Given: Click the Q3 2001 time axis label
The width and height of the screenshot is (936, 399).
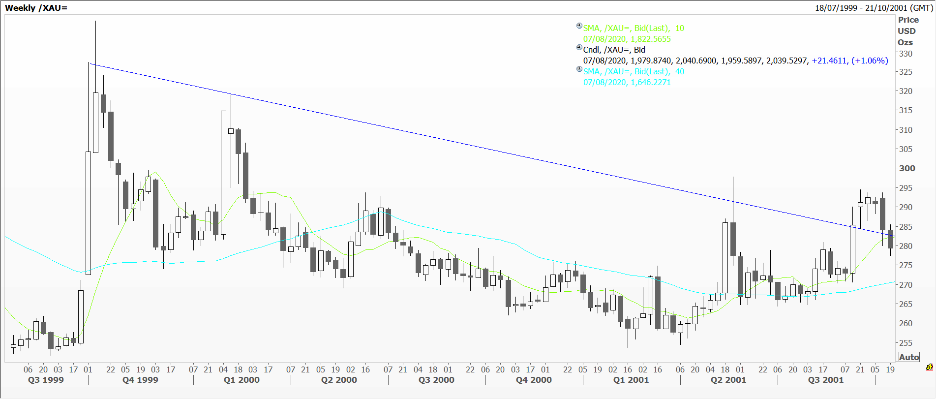Looking at the screenshot, I should (x=826, y=380).
